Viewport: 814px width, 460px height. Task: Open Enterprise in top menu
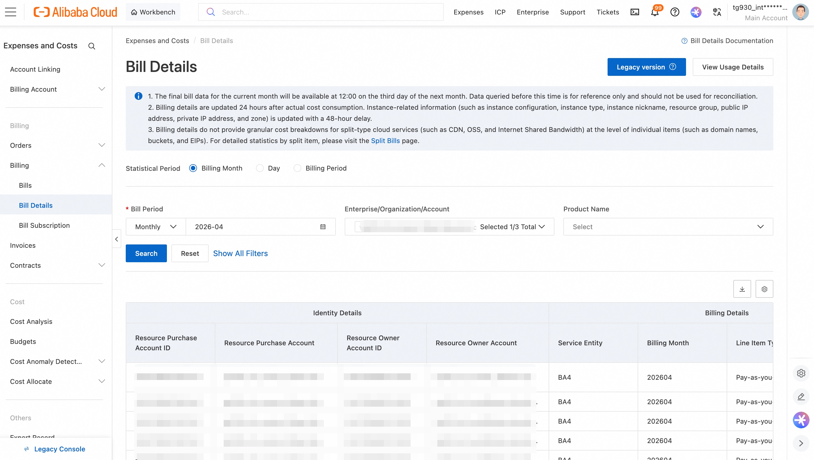[532, 12]
